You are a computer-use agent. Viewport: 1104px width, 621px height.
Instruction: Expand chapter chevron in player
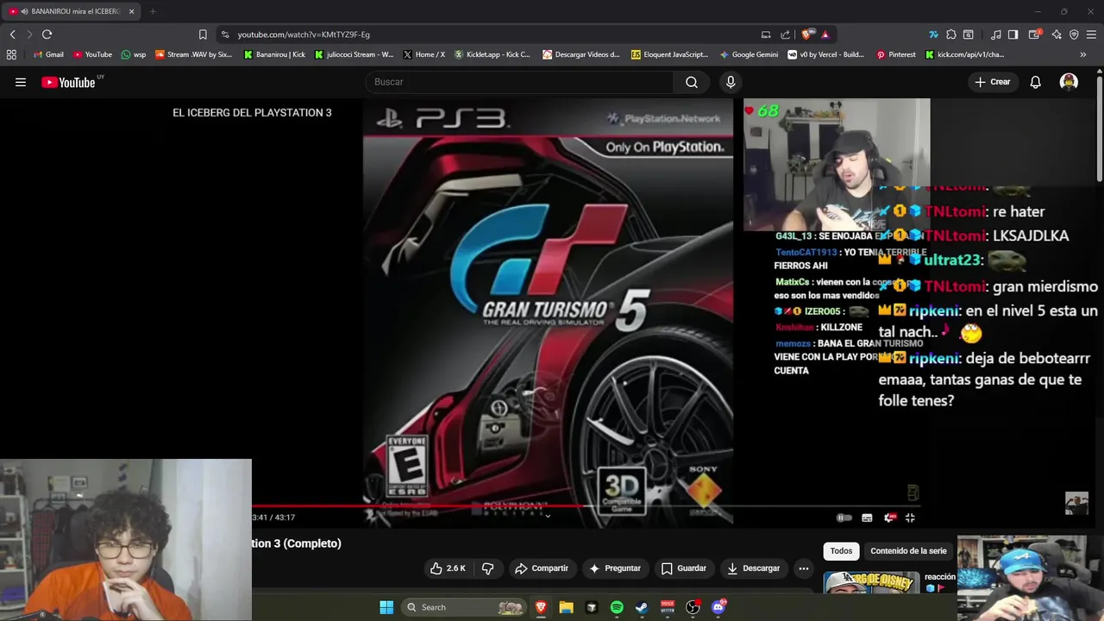(x=548, y=517)
